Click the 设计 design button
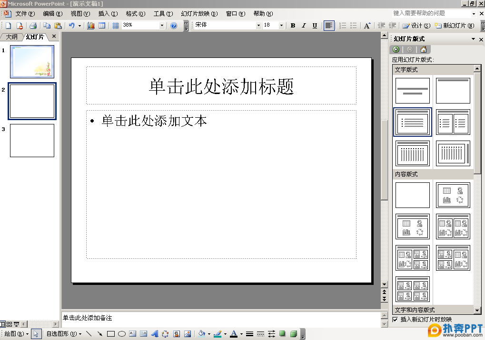The width and height of the screenshot is (485, 340). (416, 26)
